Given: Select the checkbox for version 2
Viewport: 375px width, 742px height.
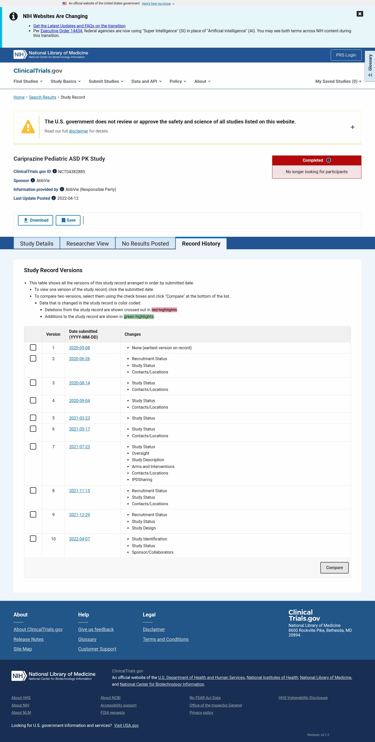Looking at the screenshot, I should (x=33, y=359).
